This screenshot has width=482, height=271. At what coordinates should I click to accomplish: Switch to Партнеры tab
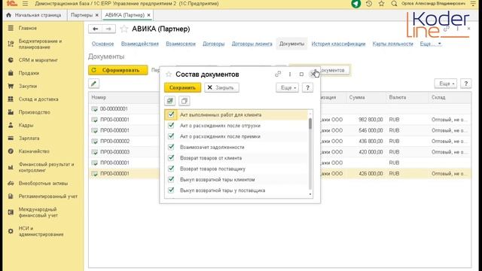pos(81,15)
